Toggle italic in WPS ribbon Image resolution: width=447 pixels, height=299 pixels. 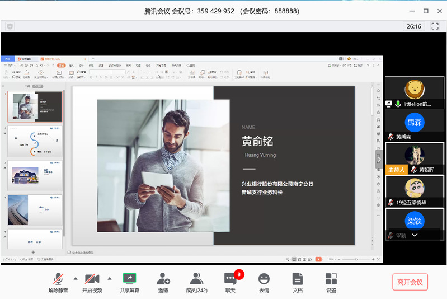click(x=96, y=77)
